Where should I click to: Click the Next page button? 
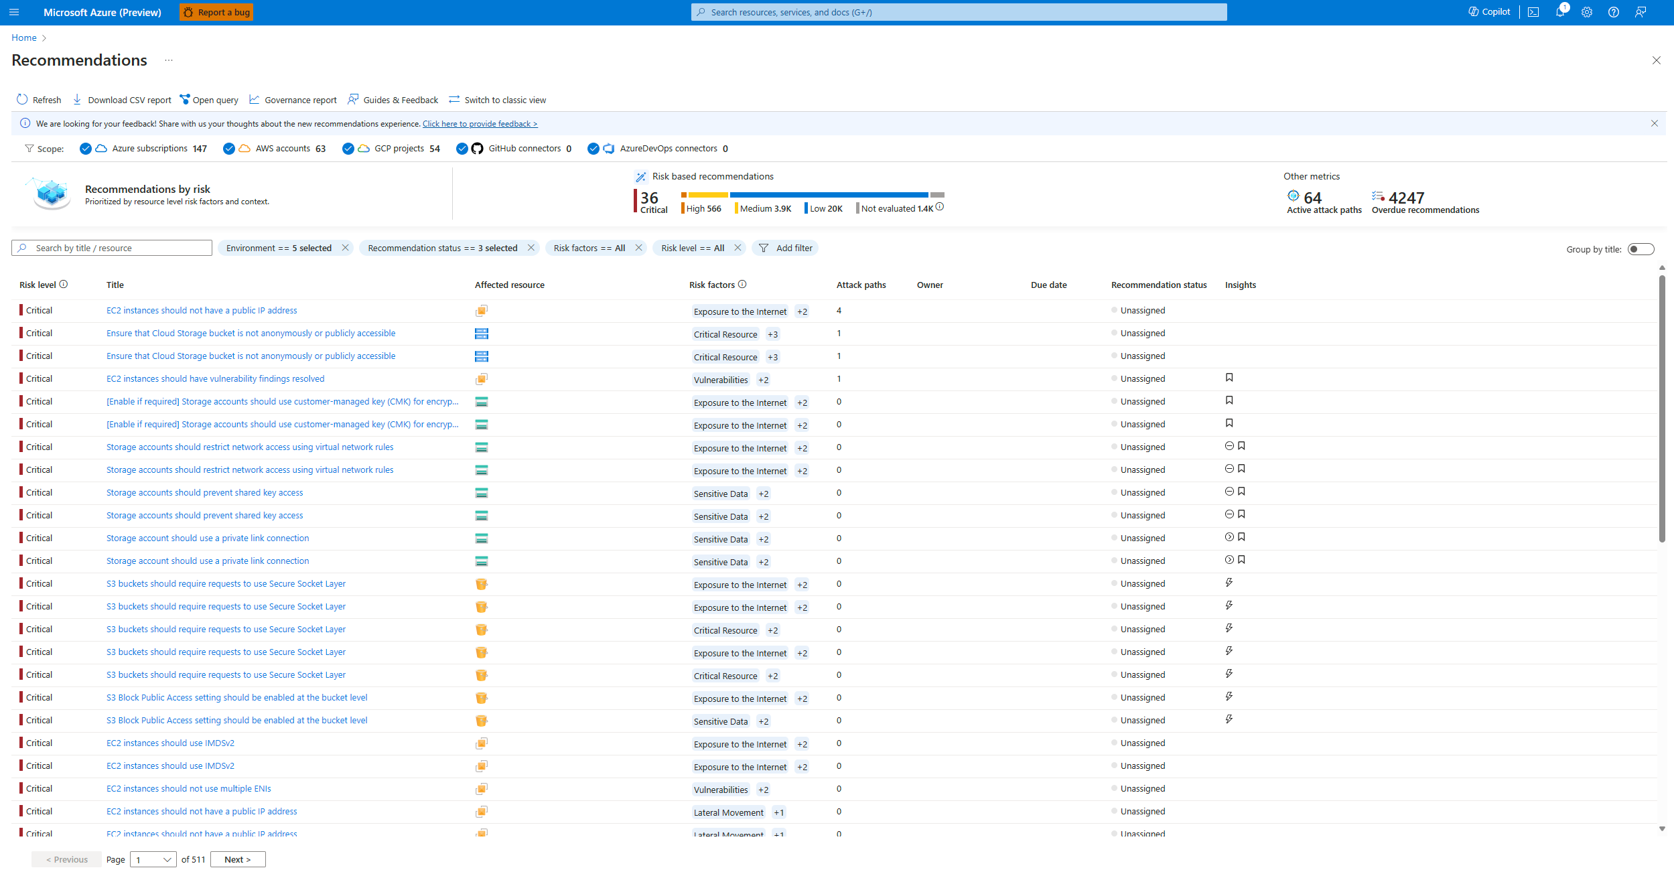point(238,859)
